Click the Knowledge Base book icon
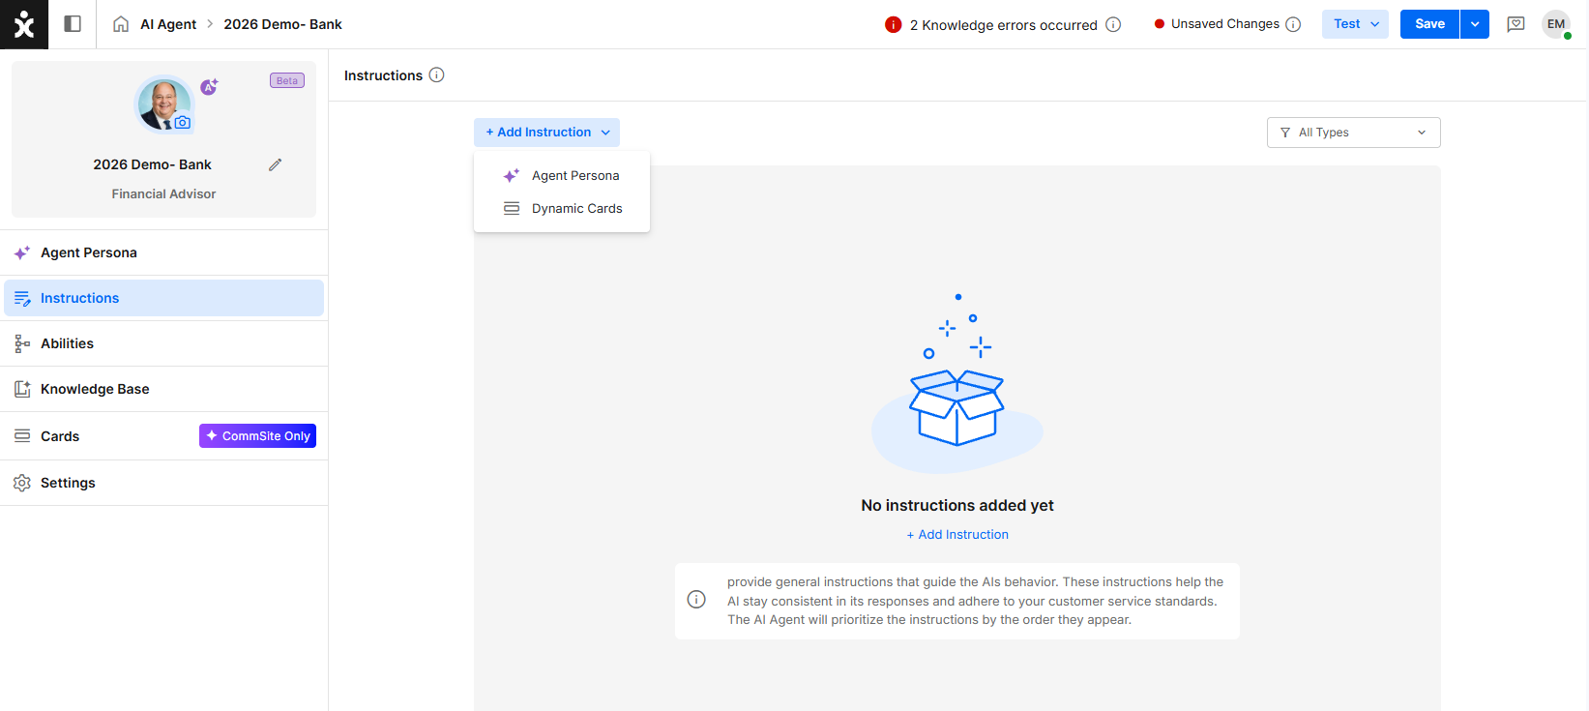Image resolution: width=1589 pixels, height=711 pixels. 22,389
